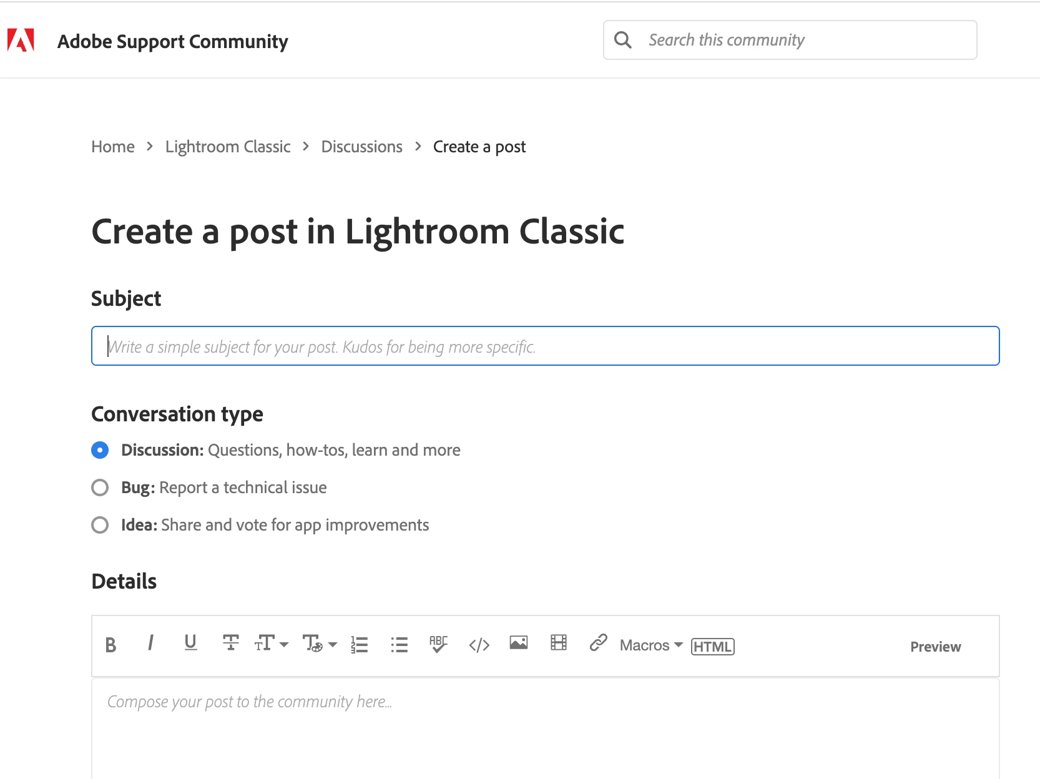Toggle underline formatting in editor toolbar
This screenshot has width=1040, height=779.
190,643
